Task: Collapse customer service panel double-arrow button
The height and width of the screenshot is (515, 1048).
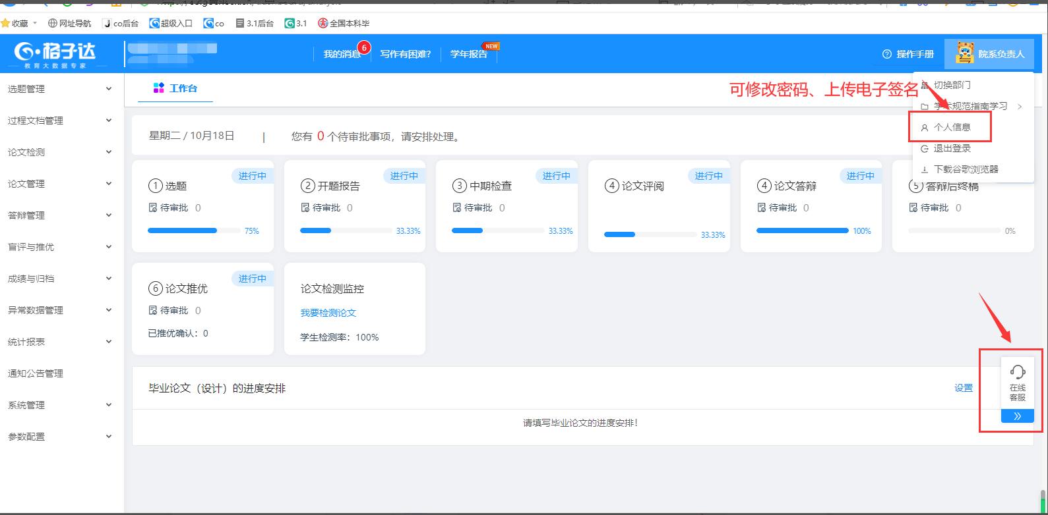Action: pos(1017,416)
